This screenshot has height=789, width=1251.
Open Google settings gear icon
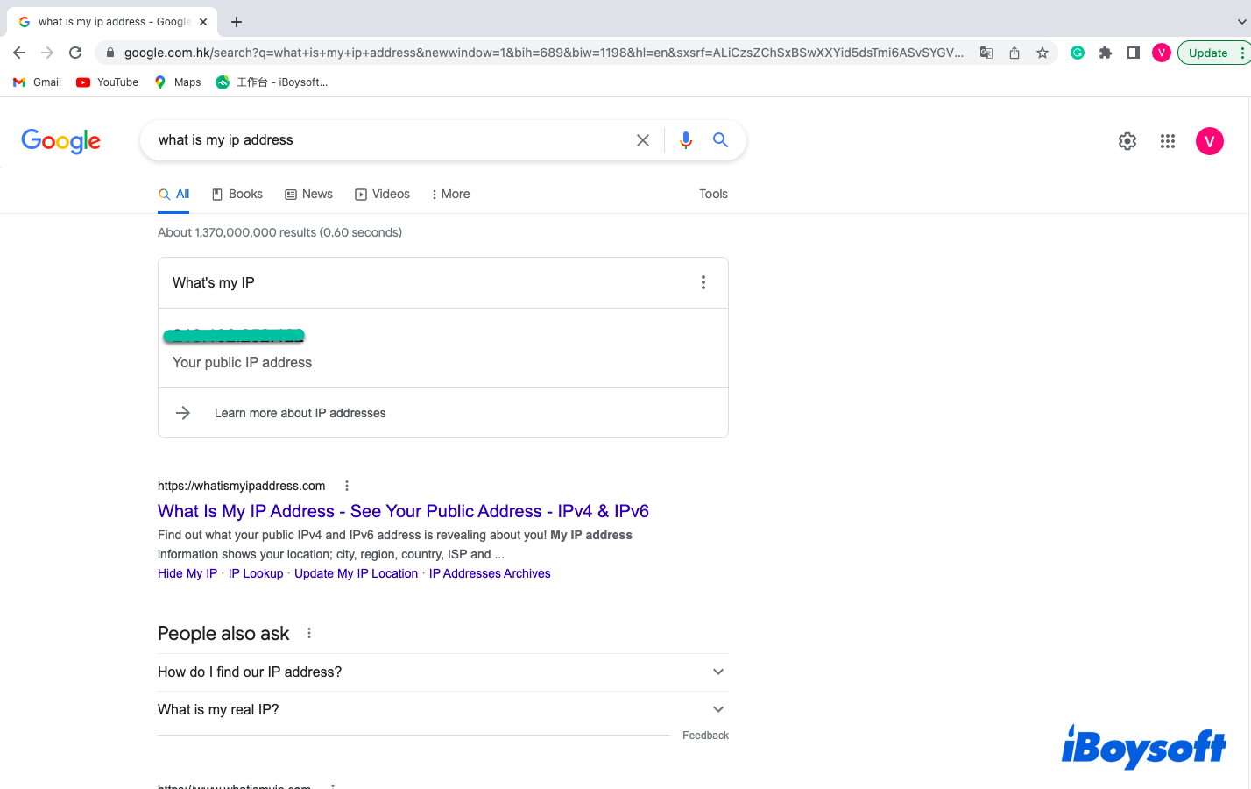(x=1127, y=141)
